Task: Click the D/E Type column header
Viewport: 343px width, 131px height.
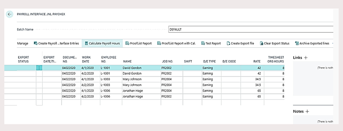Action: click(x=209, y=62)
